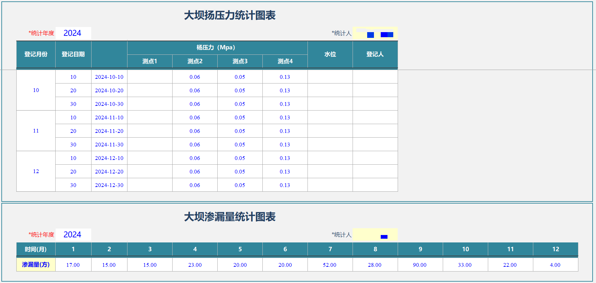Click the date cell 2024-10-10
Screen dimensions: 596x283
pyautogui.click(x=109, y=77)
